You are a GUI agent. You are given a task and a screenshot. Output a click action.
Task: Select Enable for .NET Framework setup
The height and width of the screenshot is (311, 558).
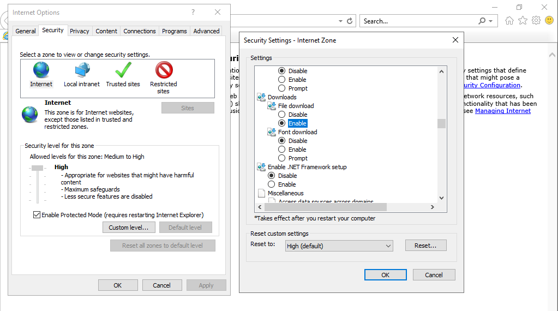(x=272, y=184)
